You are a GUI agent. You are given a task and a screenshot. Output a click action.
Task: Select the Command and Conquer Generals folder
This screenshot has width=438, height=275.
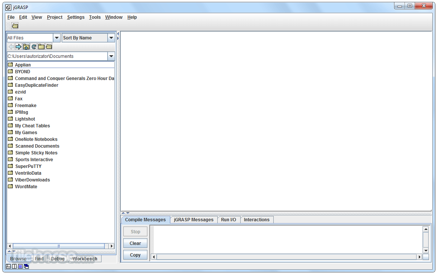(61, 79)
